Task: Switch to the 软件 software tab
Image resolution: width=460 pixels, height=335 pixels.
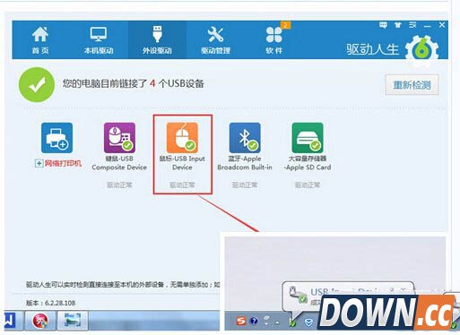Action: (274, 40)
